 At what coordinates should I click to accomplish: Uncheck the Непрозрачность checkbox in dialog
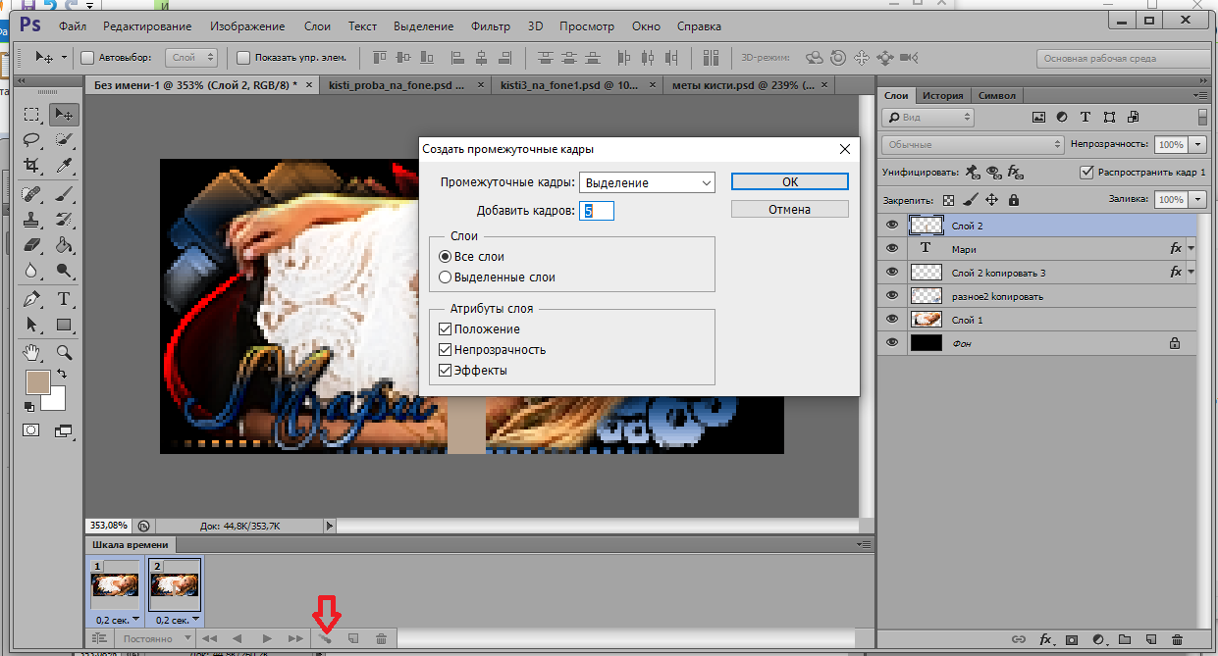(x=446, y=350)
